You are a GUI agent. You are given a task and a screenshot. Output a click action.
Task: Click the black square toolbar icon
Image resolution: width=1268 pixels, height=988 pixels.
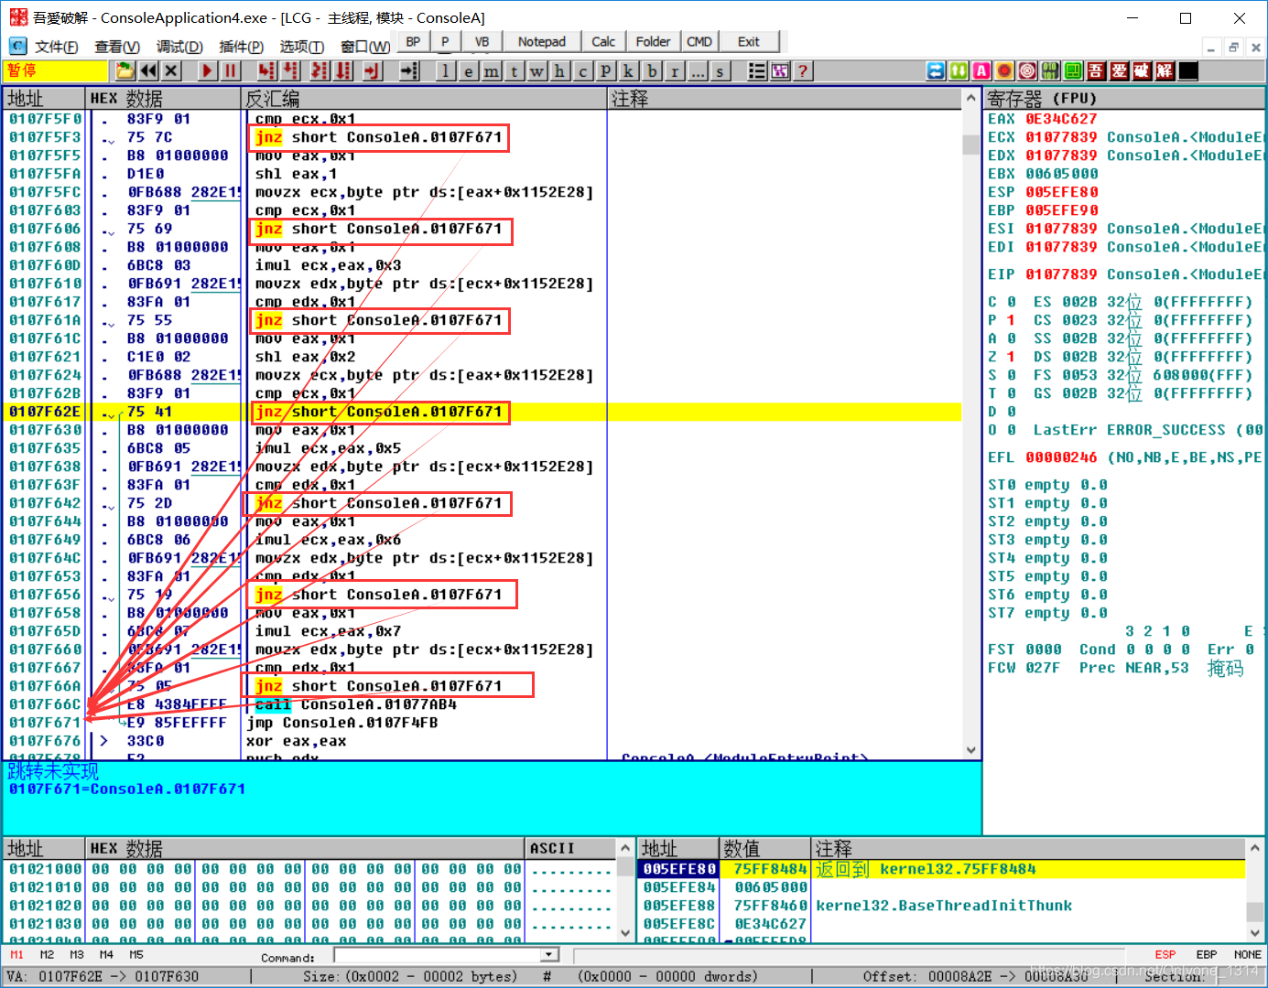tap(1187, 70)
